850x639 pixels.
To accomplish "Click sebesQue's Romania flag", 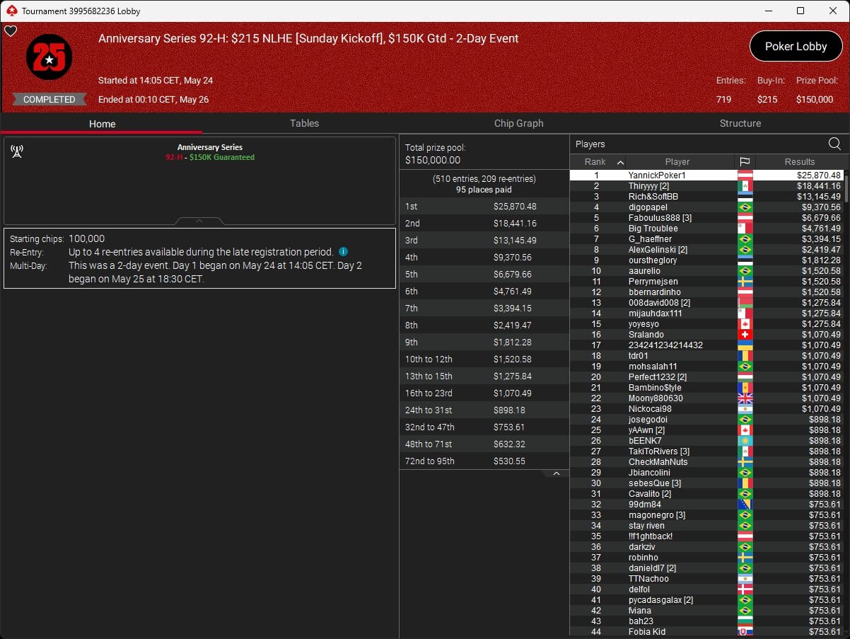I will tap(745, 483).
